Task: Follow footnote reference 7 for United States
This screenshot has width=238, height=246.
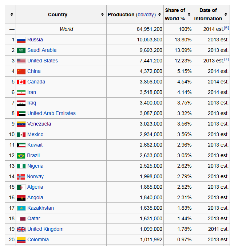Action: point(226,59)
